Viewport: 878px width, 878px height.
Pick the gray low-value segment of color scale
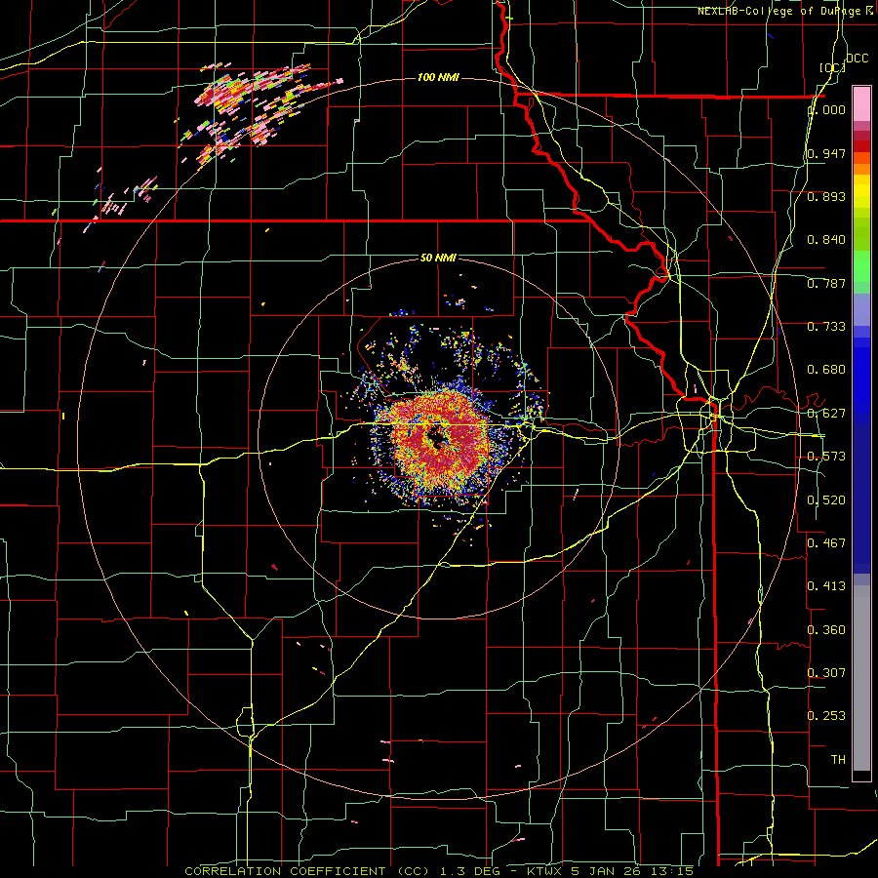(x=861, y=678)
